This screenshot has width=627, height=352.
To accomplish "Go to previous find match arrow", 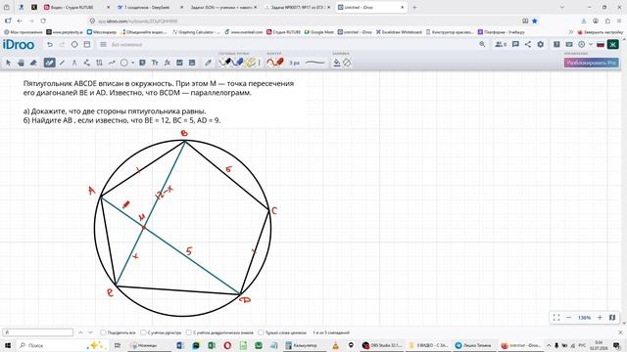I will pos(80,332).
